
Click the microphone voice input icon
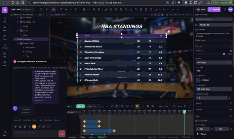[30, 127]
